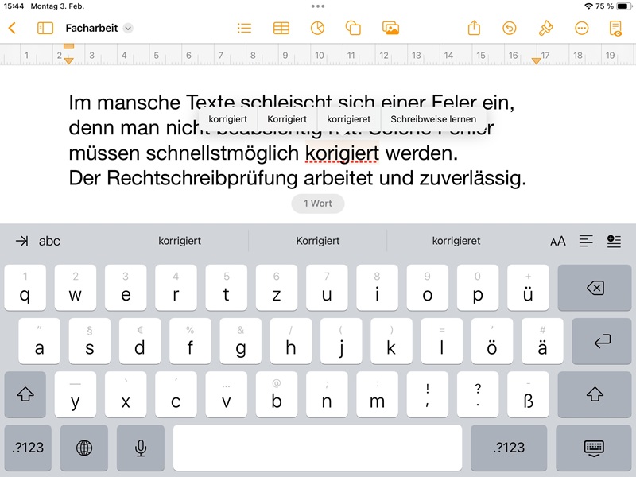Tap the word 'mansche' in first line
636x477 pixels.
pyautogui.click(x=138, y=103)
